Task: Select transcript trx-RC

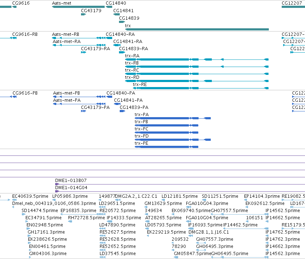Action: point(197,74)
